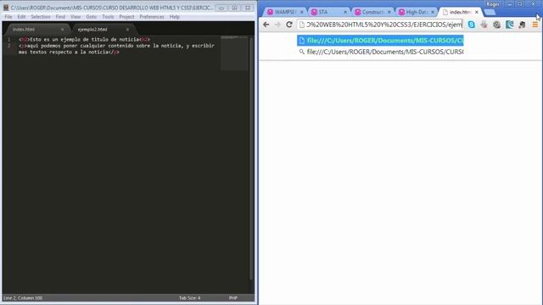Close the index.html editor tab
Screen dimensions: 543x305
pos(62,30)
